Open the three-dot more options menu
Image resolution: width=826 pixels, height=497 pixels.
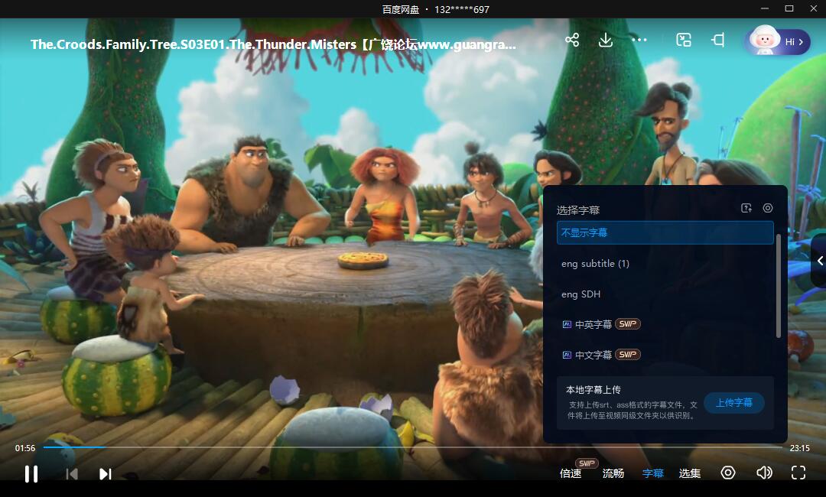[x=639, y=40]
